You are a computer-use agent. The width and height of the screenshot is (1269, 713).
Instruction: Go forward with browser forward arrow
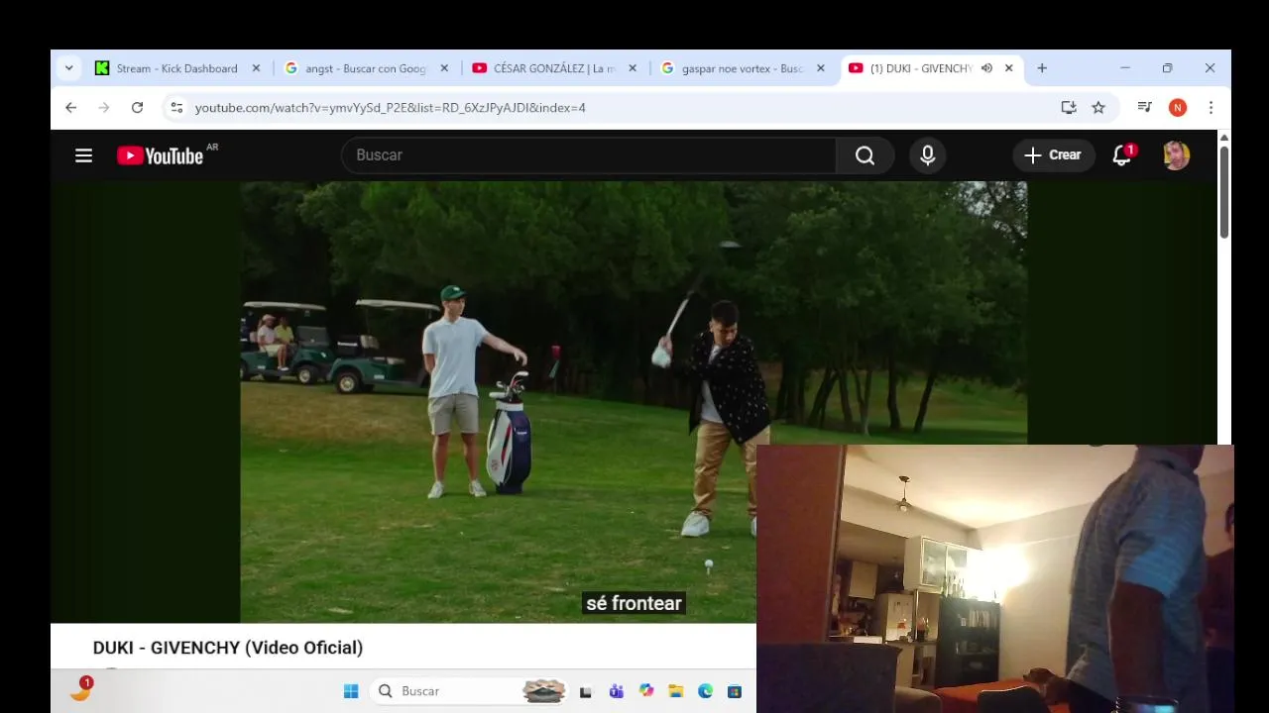[104, 107]
